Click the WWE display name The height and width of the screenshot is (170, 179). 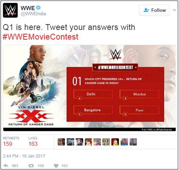(x=28, y=8)
